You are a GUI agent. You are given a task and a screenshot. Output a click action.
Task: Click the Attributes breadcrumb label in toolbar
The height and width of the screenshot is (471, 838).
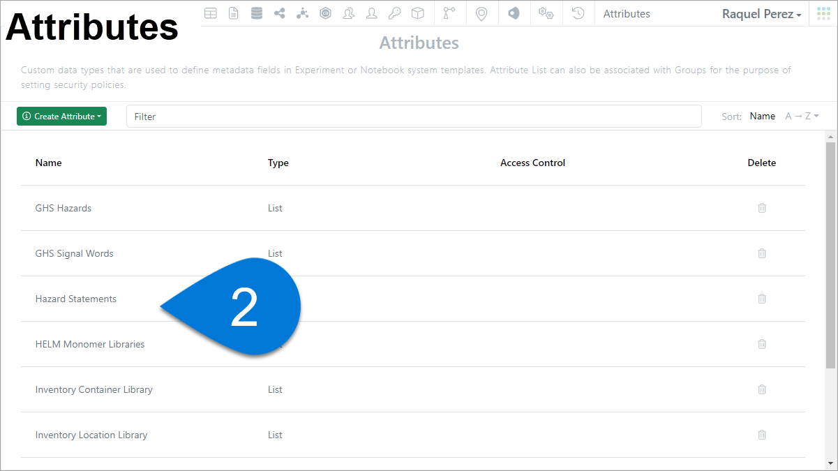(x=627, y=14)
